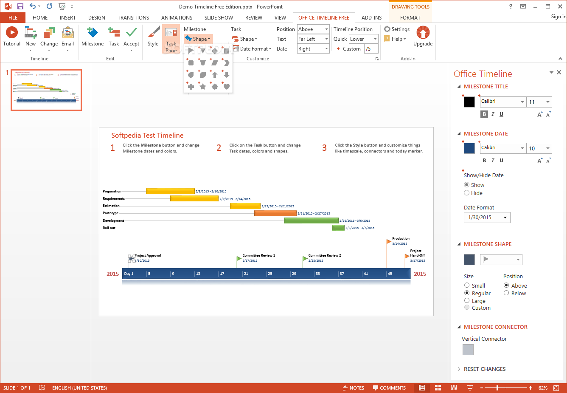Choose the chevron milestone shape in popup

(x=227, y=62)
